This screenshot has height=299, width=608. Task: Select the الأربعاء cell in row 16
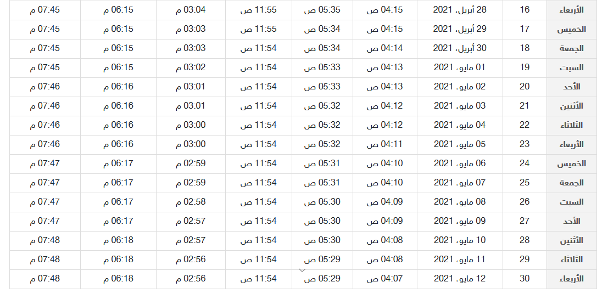coord(572,10)
